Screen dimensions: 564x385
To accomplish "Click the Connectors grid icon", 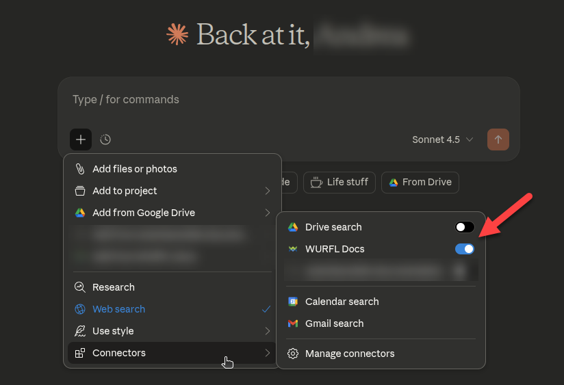I will (80, 353).
